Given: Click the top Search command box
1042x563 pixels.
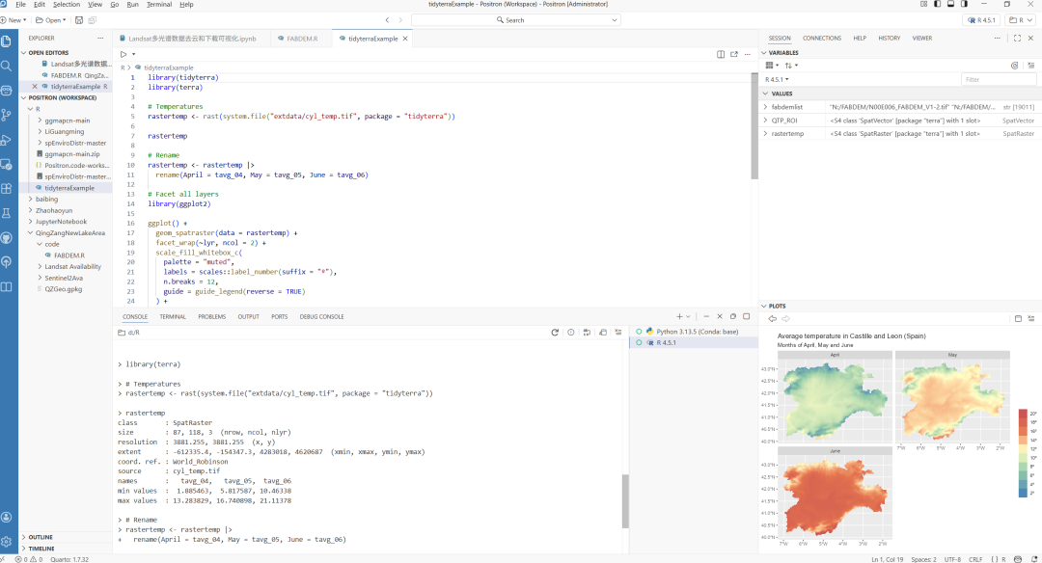Looking at the screenshot, I should (515, 20).
